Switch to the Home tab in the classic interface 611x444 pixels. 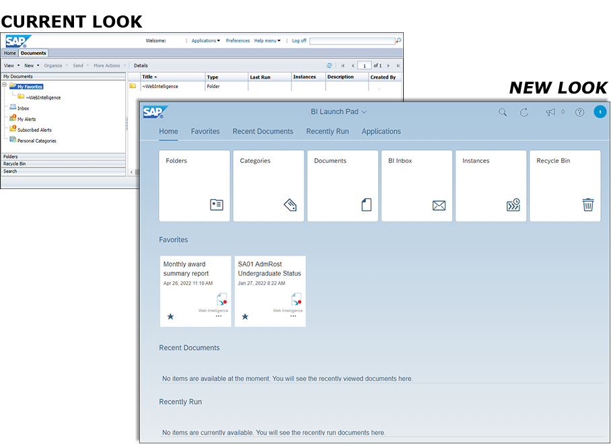point(9,53)
